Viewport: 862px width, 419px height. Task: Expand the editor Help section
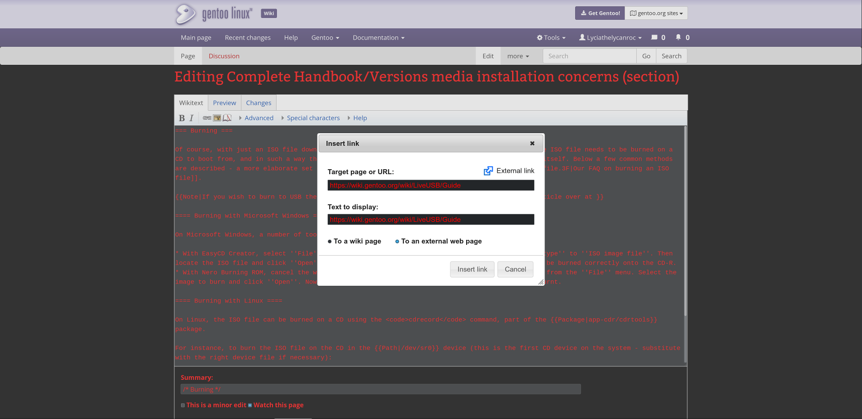[x=357, y=118]
